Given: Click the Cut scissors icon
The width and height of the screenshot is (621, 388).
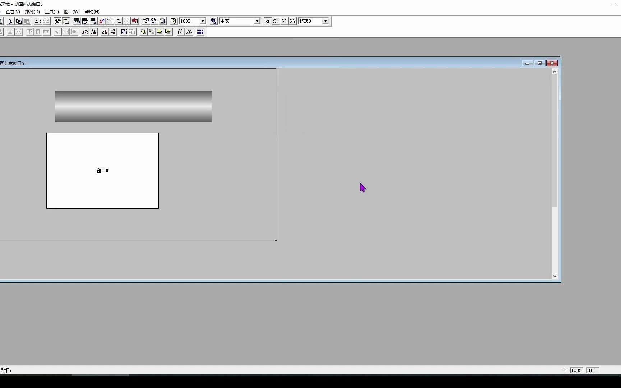Looking at the screenshot, I should pyautogui.click(x=10, y=21).
